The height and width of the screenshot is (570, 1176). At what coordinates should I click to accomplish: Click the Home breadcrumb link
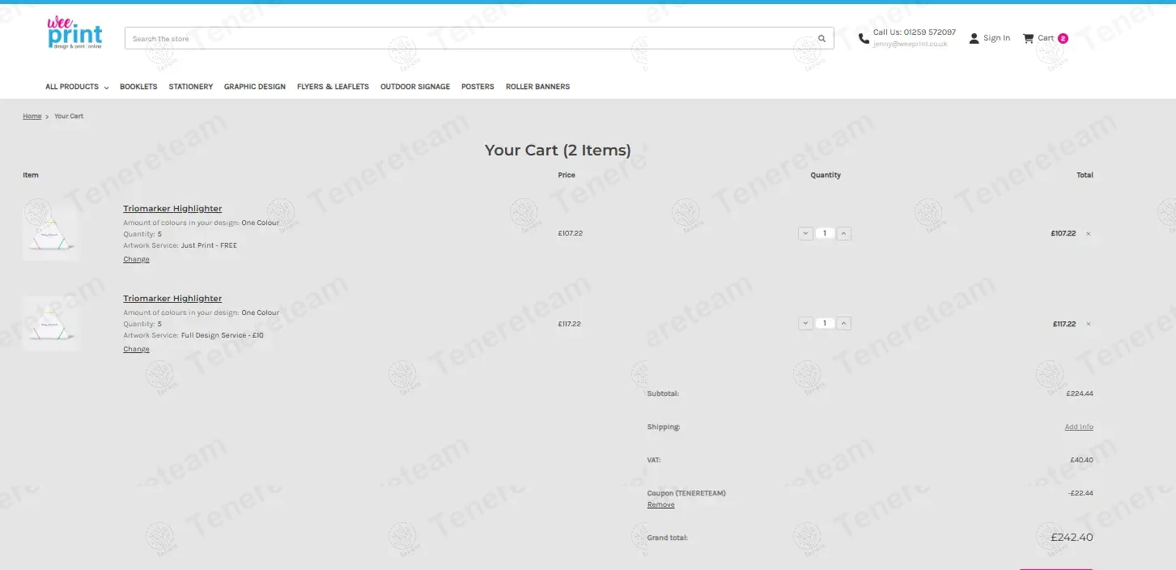[32, 117]
